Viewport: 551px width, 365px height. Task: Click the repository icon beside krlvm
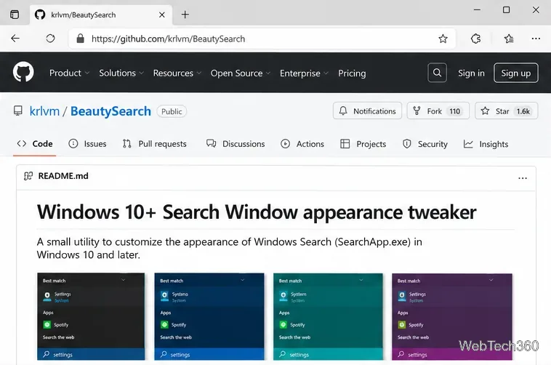tap(18, 111)
